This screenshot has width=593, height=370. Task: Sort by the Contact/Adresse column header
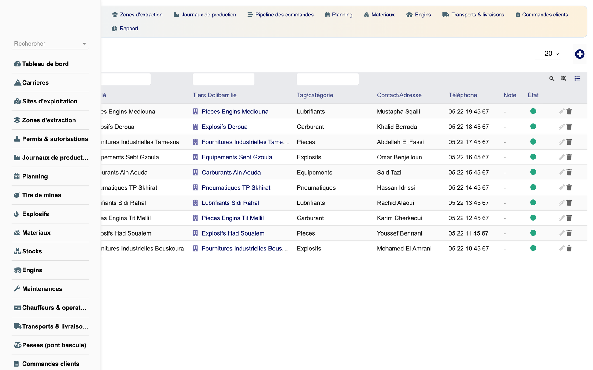(x=399, y=95)
